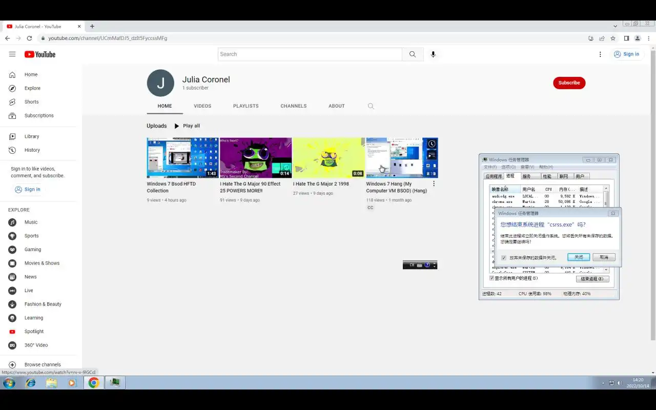Screen dimensions: 656x410
Task: Open I Hate The G Major 2 1998 thumbnail
Action: [x=329, y=158]
